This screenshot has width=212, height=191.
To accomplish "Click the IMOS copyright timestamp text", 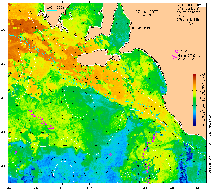I will point(210,146).
